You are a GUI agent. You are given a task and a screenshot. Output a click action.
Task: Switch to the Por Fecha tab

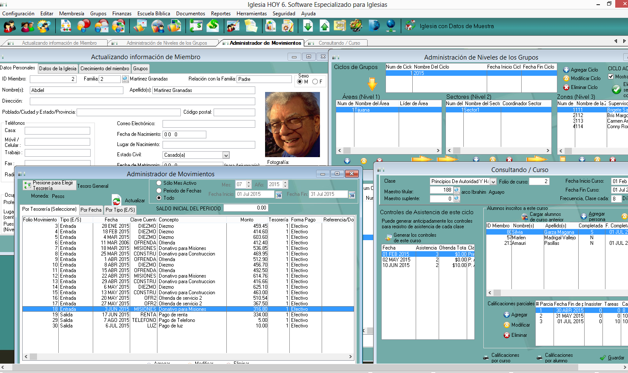91,210
